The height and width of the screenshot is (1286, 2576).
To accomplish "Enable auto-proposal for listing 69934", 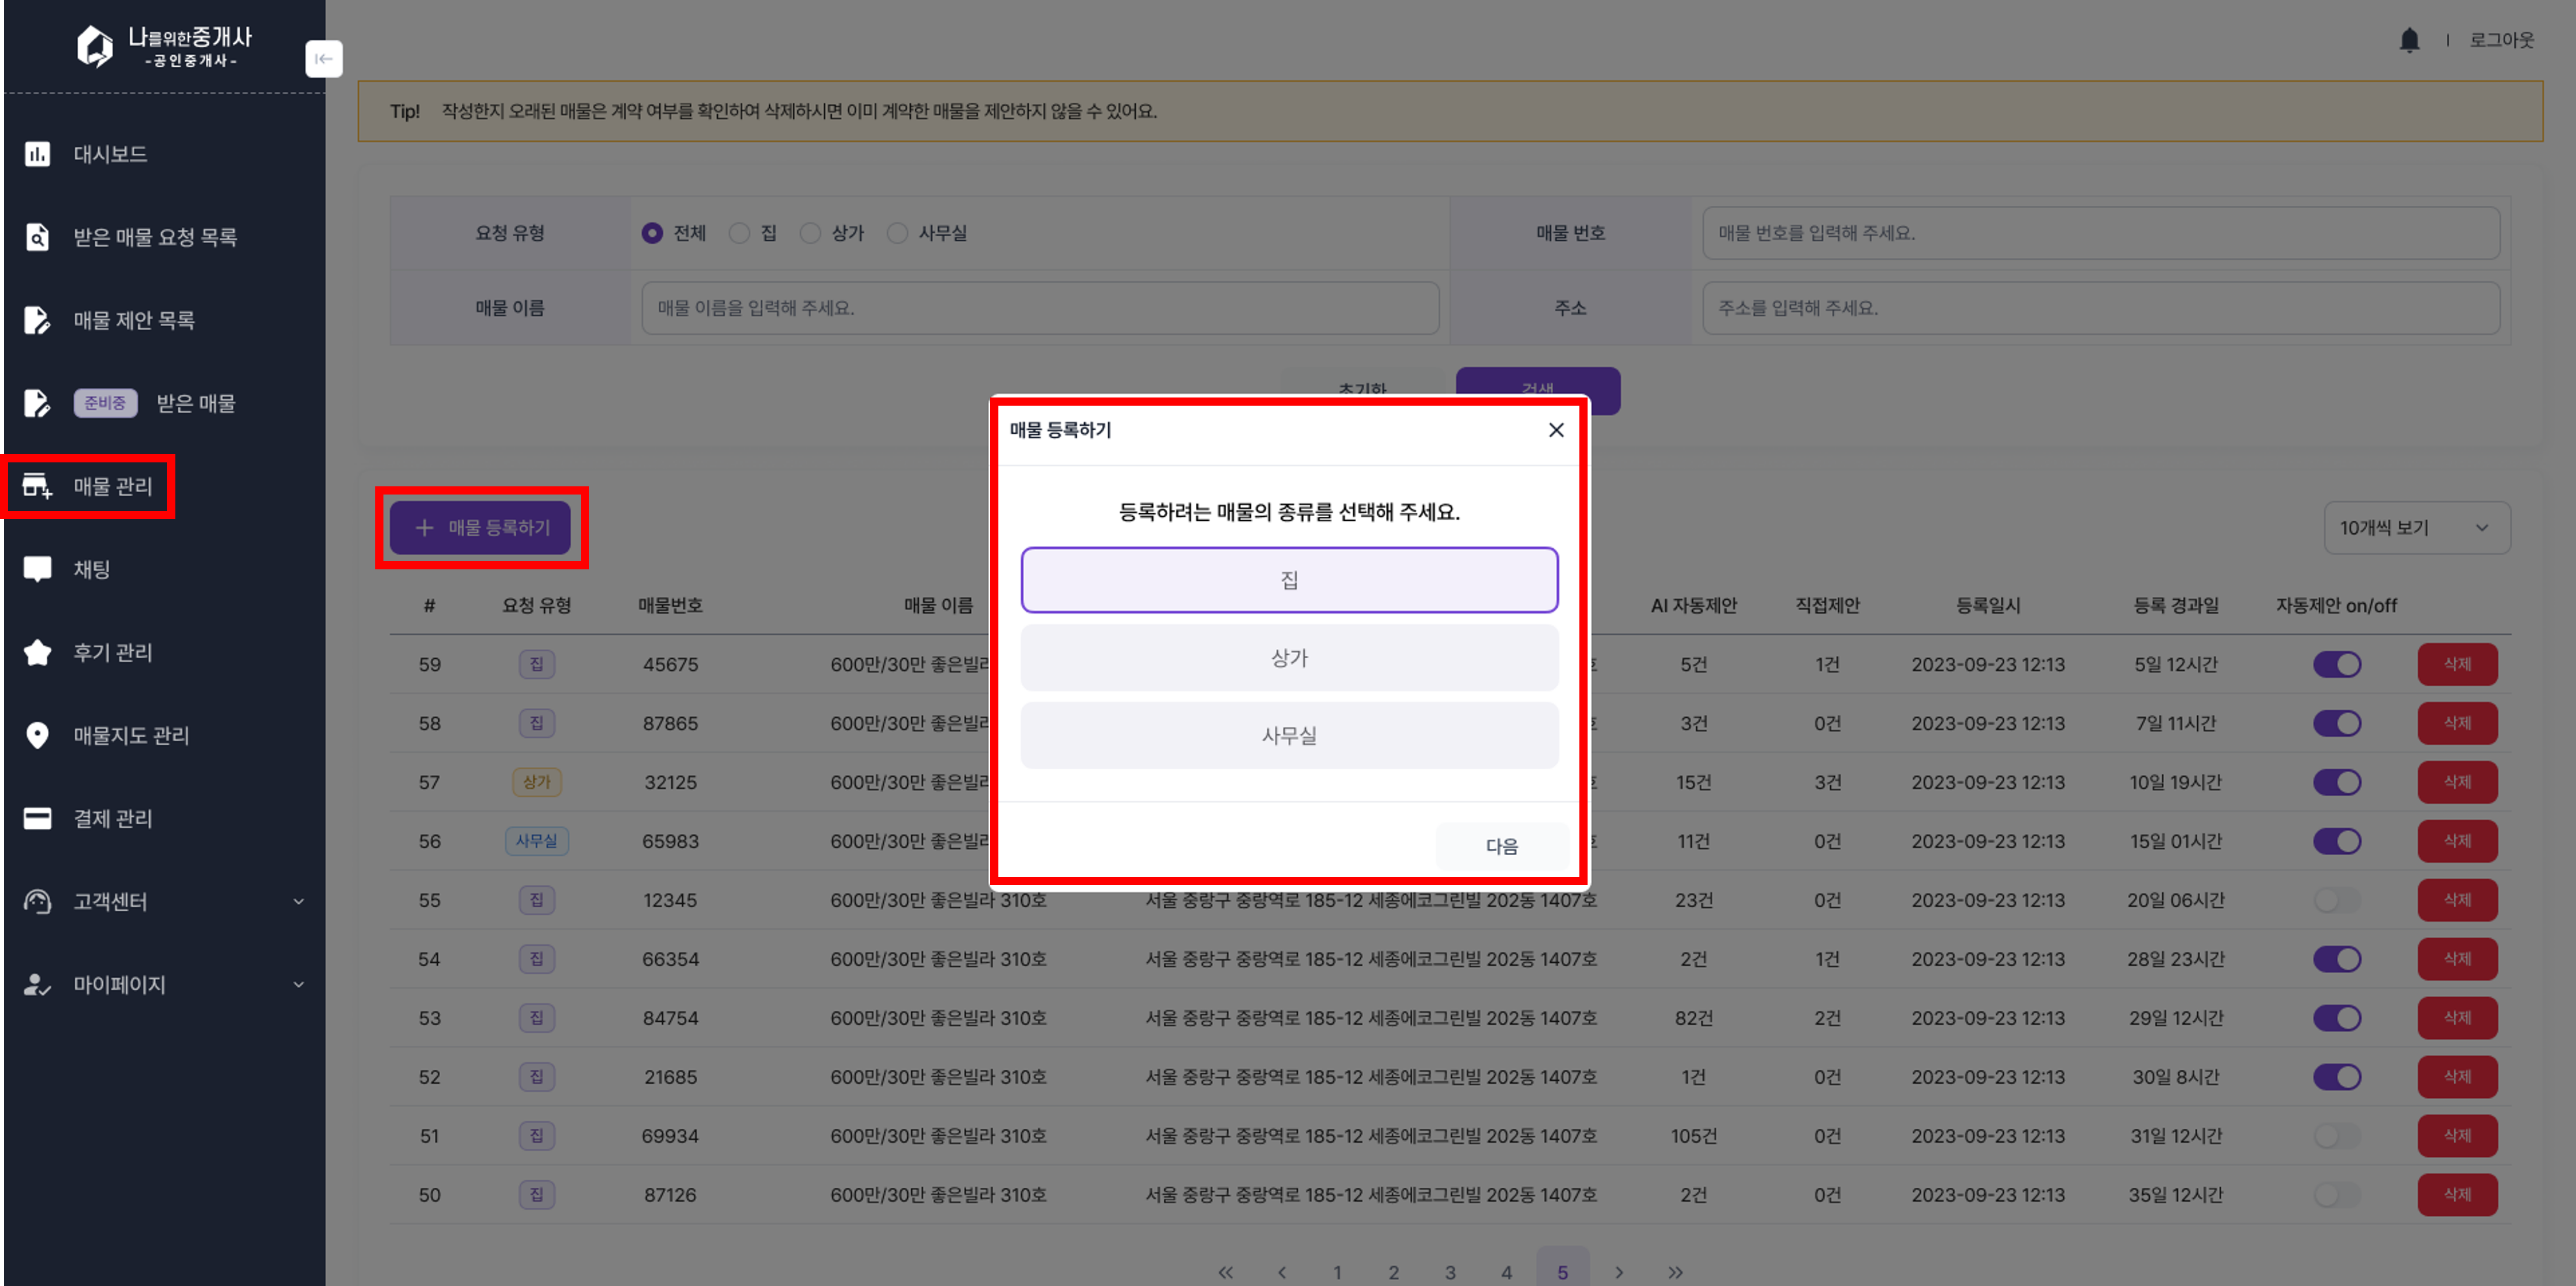I will tap(2337, 1136).
